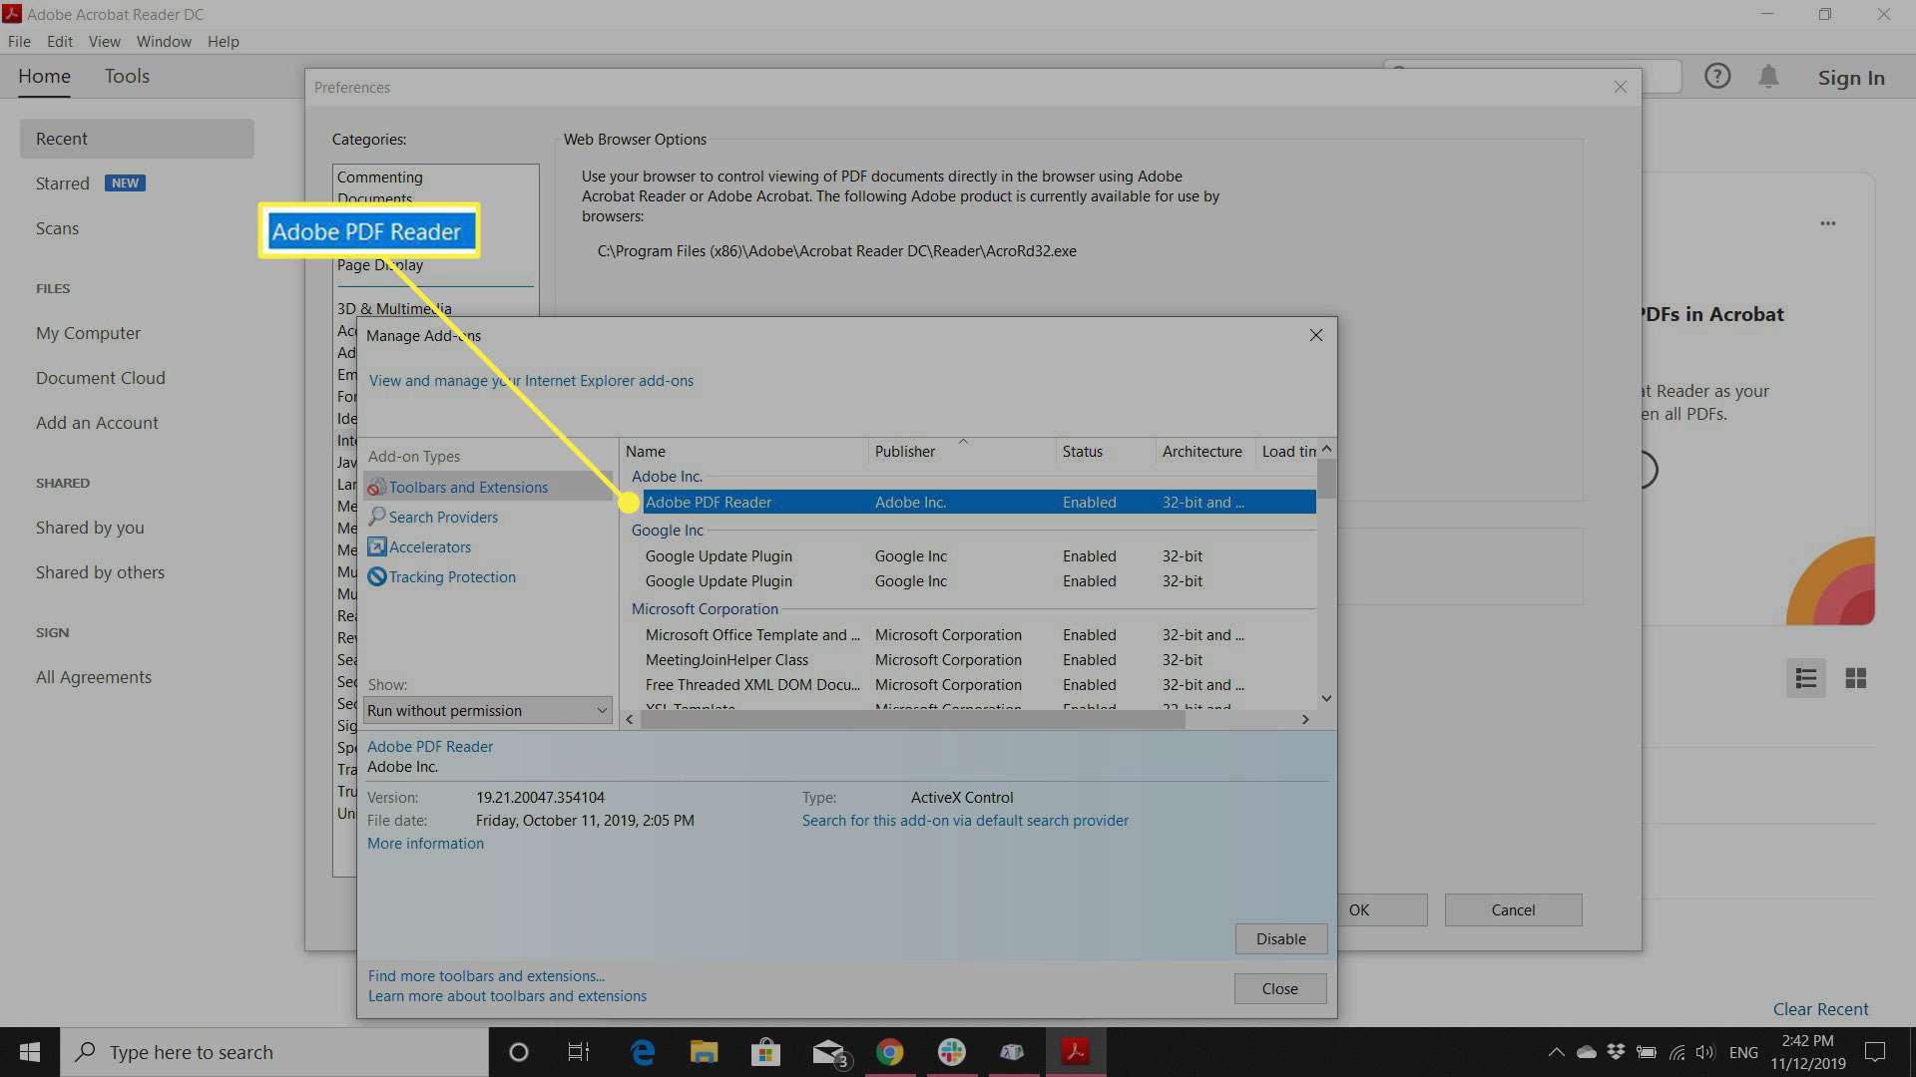1916x1077 pixels.
Task: Open Cortana circle on taskbar
Action: coord(518,1052)
